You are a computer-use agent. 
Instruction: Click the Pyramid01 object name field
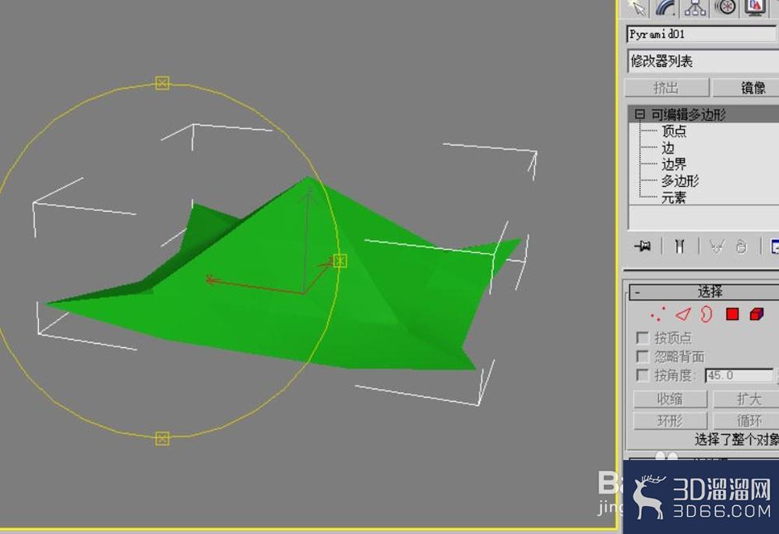click(x=702, y=34)
